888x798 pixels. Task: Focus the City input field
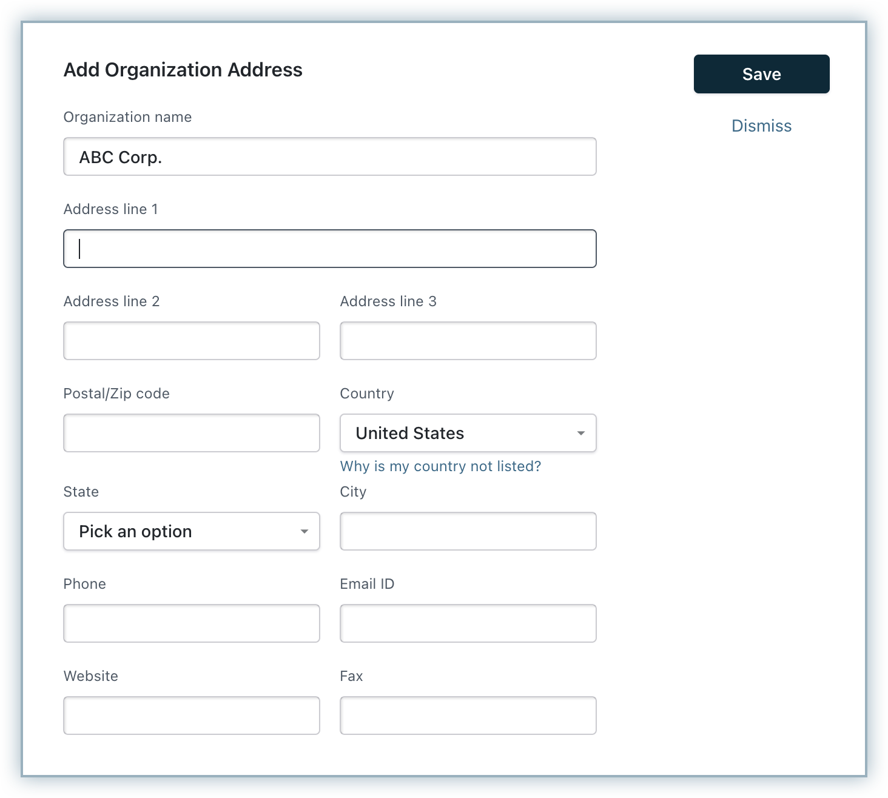[468, 531]
